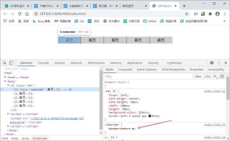Reload the current page
This screenshot has width=230, height=141.
click(20, 14)
